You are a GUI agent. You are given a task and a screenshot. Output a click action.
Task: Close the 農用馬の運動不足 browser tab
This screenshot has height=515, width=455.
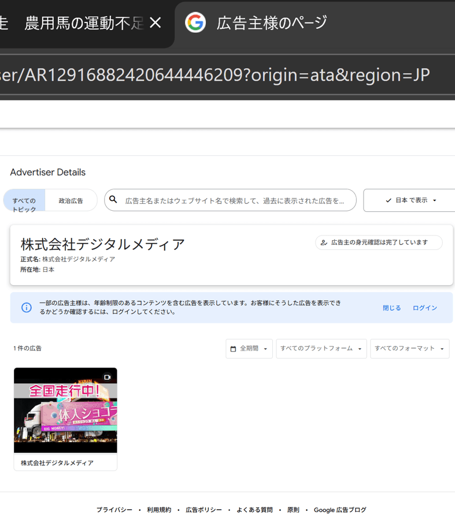click(x=155, y=23)
